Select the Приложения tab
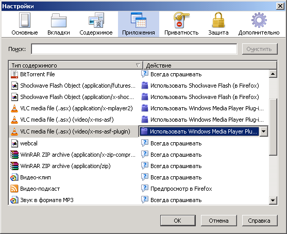287x234 pixels. pyautogui.click(x=139, y=24)
